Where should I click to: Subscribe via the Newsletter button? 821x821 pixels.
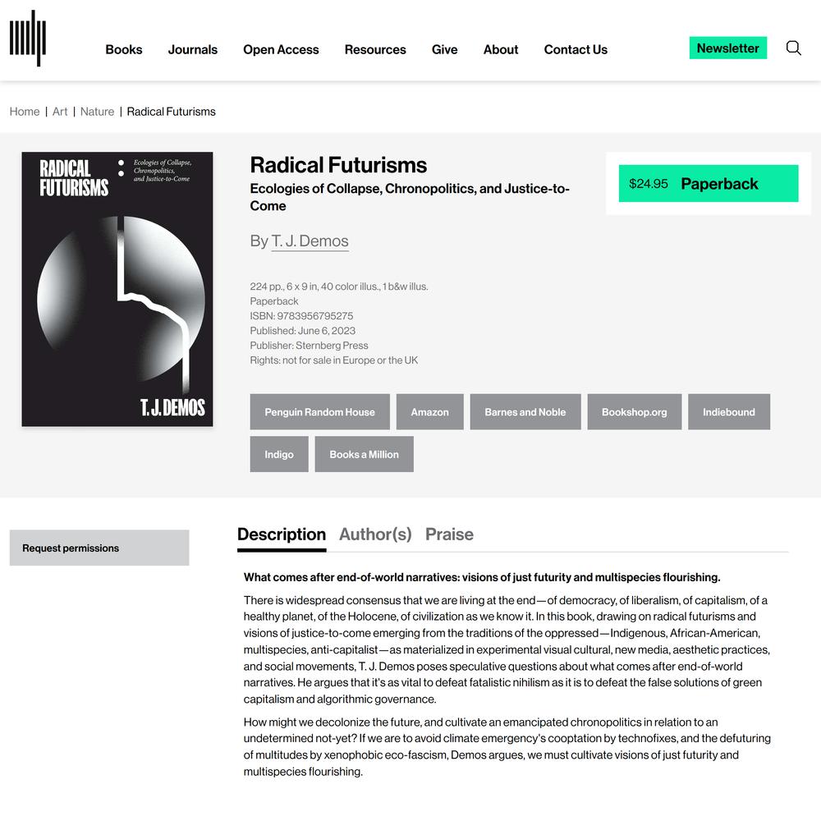point(727,48)
